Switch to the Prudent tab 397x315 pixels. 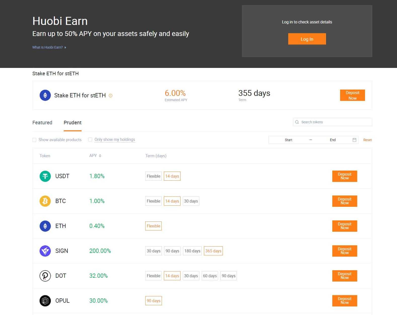tap(72, 123)
